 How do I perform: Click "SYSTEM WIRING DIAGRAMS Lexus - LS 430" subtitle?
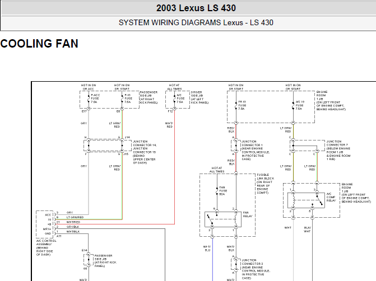[x=196, y=22]
